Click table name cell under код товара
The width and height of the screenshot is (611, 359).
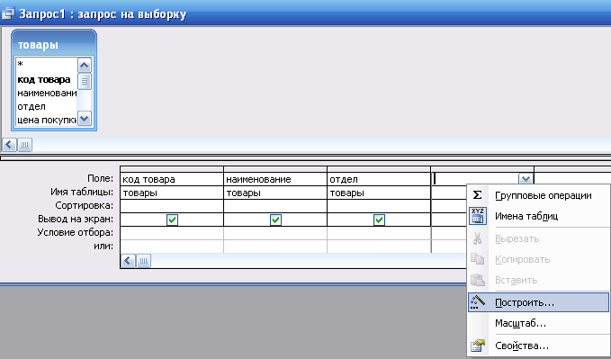click(172, 193)
